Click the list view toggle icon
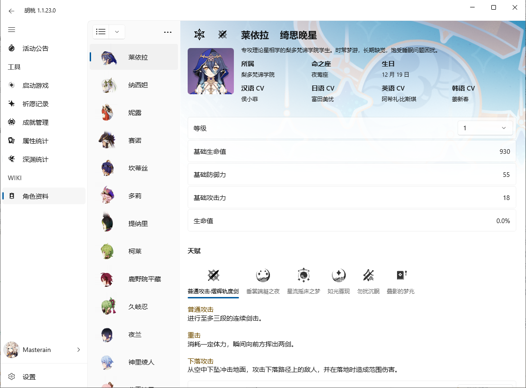 point(101,32)
